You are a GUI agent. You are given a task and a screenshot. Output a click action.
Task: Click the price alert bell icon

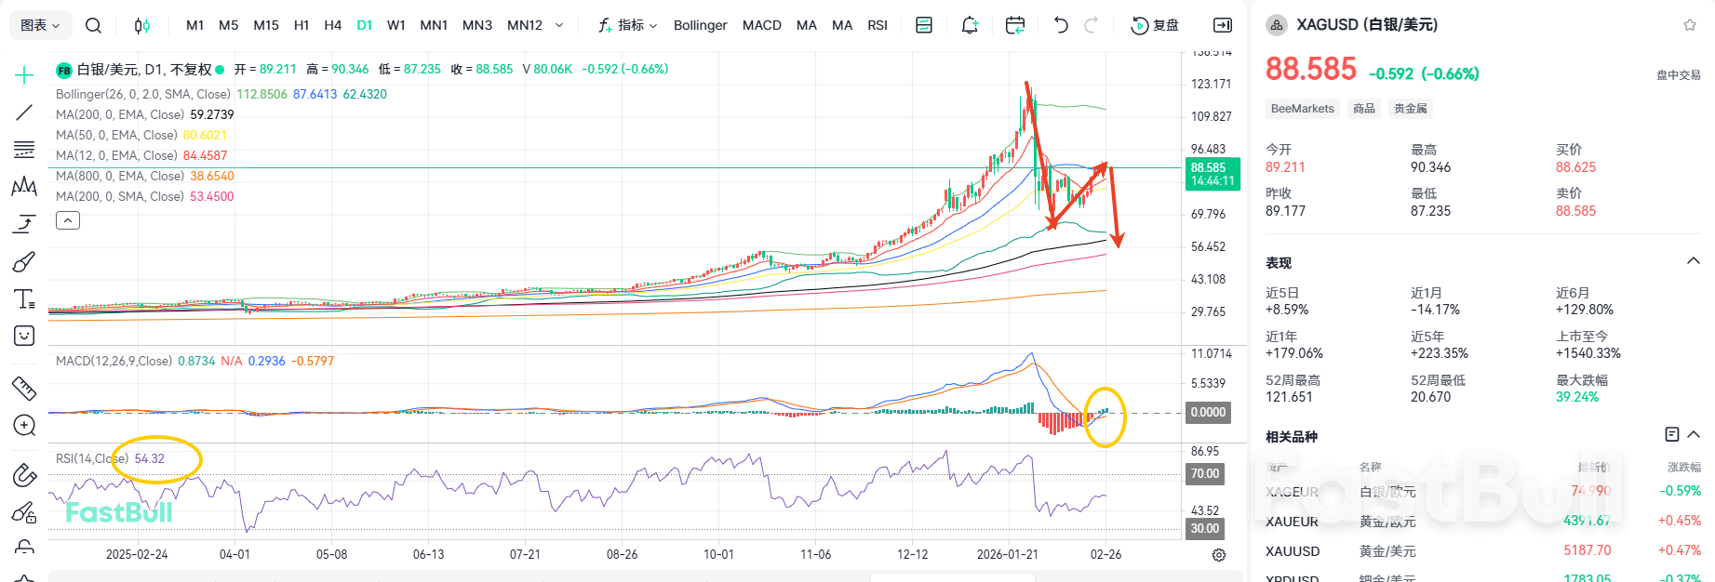pos(970,25)
